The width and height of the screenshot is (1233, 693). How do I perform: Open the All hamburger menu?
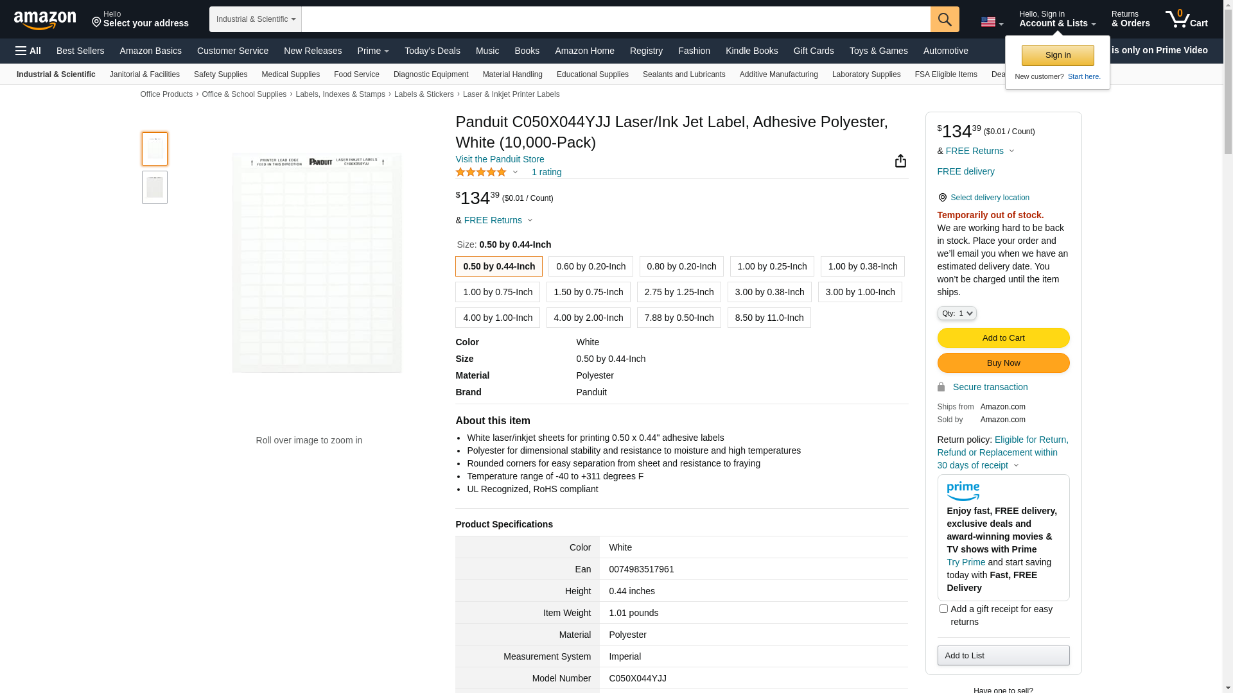coord(28,51)
